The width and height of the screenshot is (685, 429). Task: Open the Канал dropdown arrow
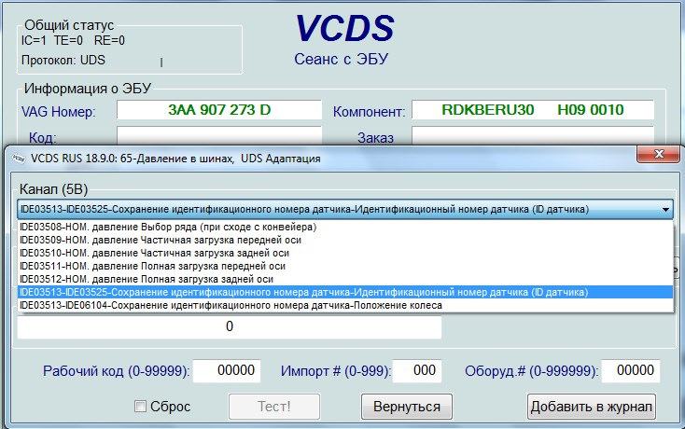[x=665, y=210]
